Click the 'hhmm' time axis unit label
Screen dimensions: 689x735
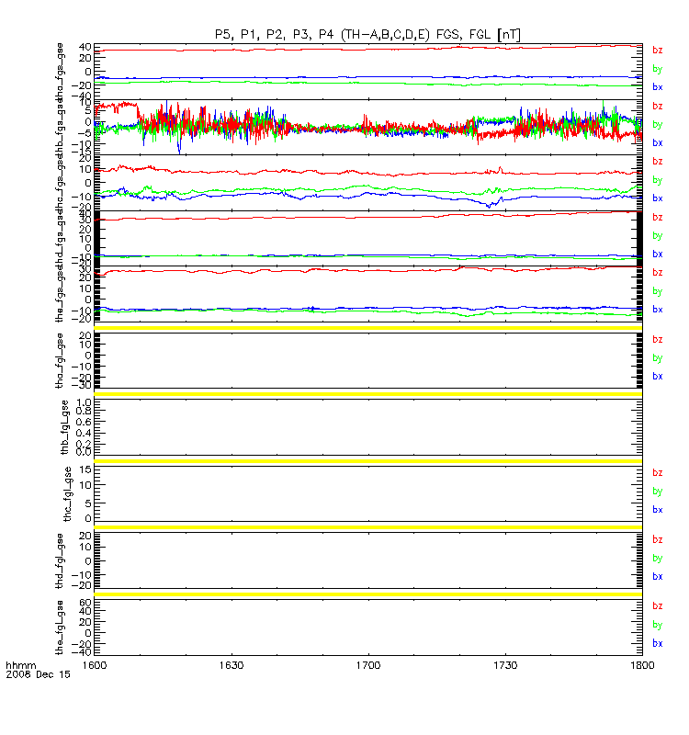pyautogui.click(x=20, y=665)
